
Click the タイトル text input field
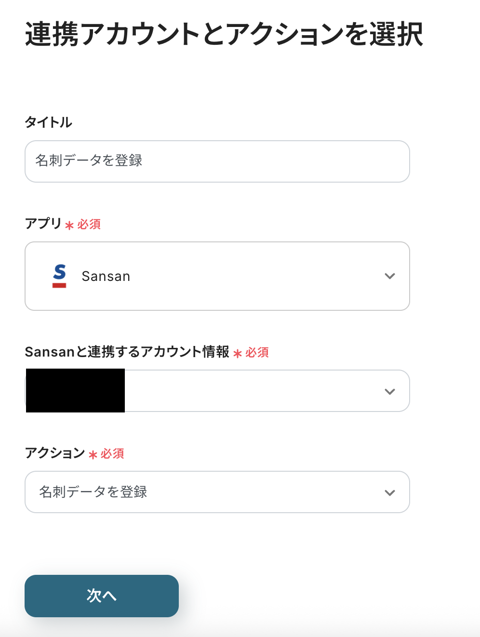pyautogui.click(x=217, y=161)
